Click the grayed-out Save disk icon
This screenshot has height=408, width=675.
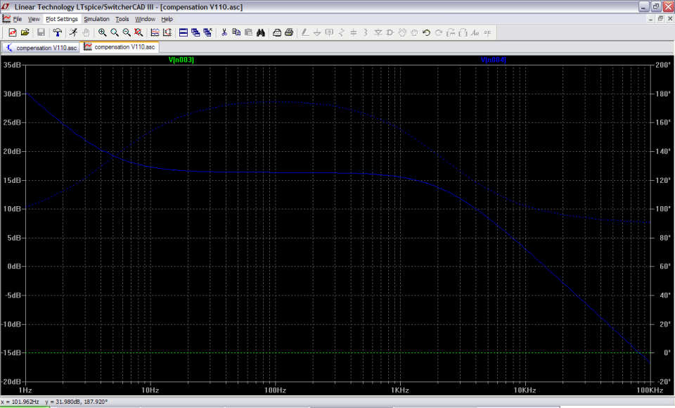click(41, 32)
